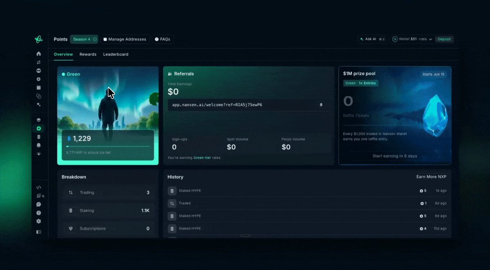The width and height of the screenshot is (490, 270).
Task: Click the $1M prize pool heading
Action: tap(359, 74)
